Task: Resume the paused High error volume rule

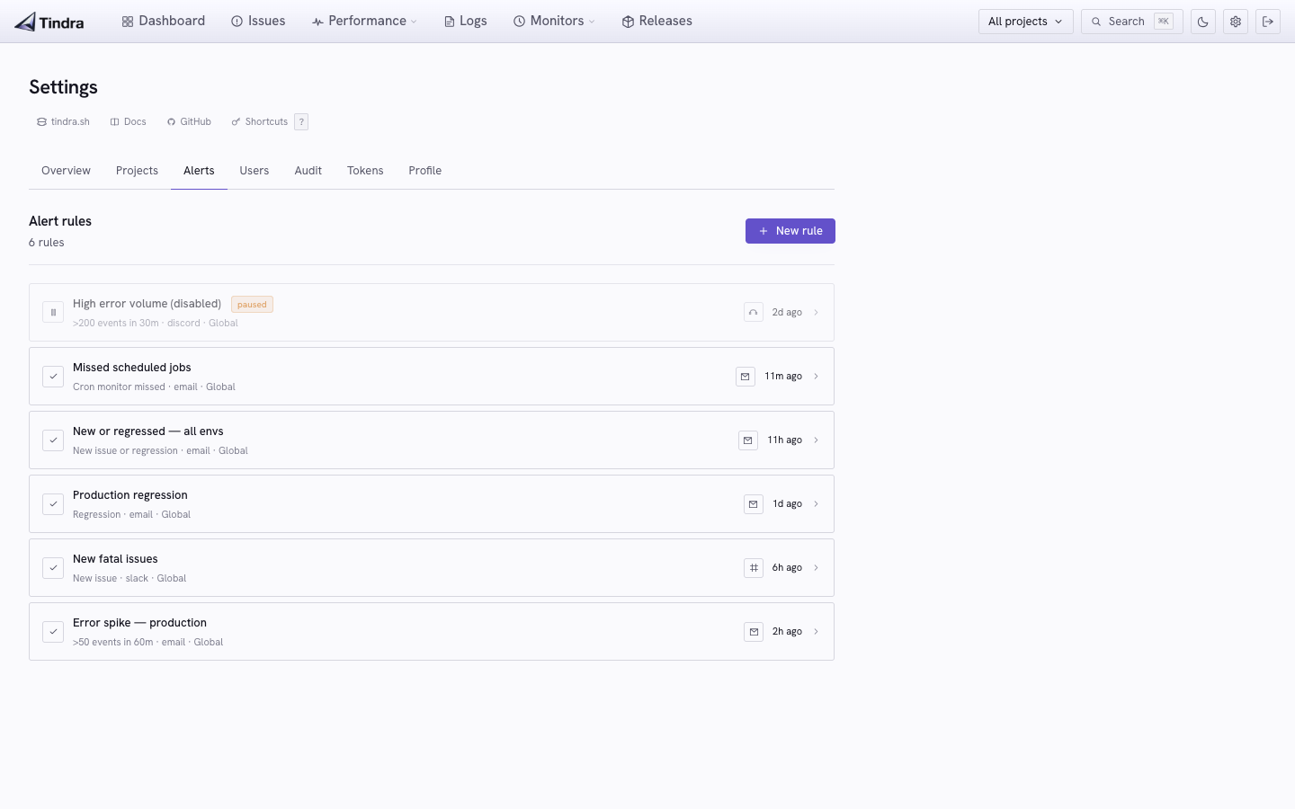Action: [x=53, y=312]
